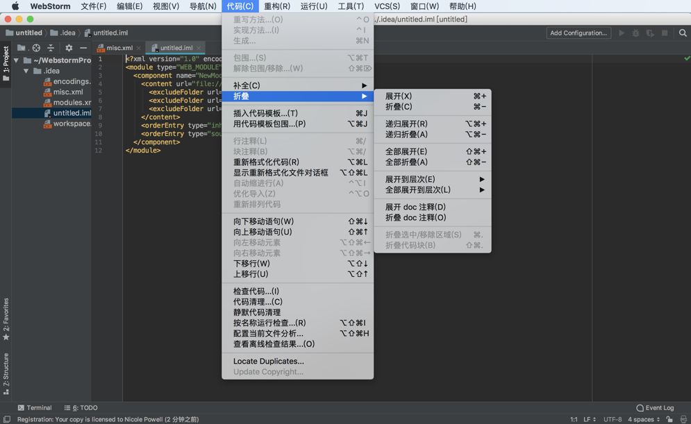
Task: Open the Apple menu
Action: tap(15, 6)
